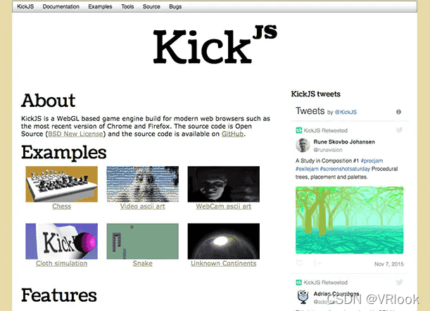Click Rune Skovbo Johansen's profile avatar
Screen dimensions: 430x311
(x=303, y=146)
